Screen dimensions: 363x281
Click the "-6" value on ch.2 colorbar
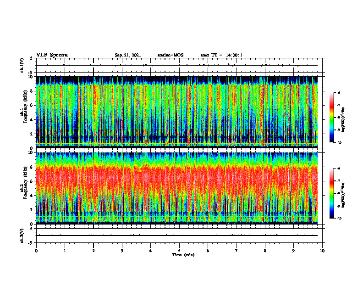coord(338,169)
